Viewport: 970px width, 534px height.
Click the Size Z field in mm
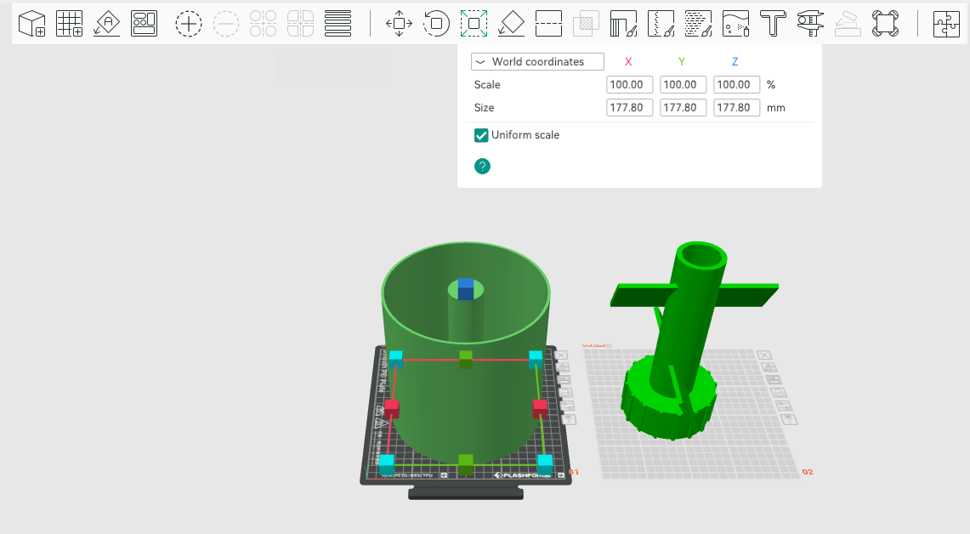click(x=736, y=108)
